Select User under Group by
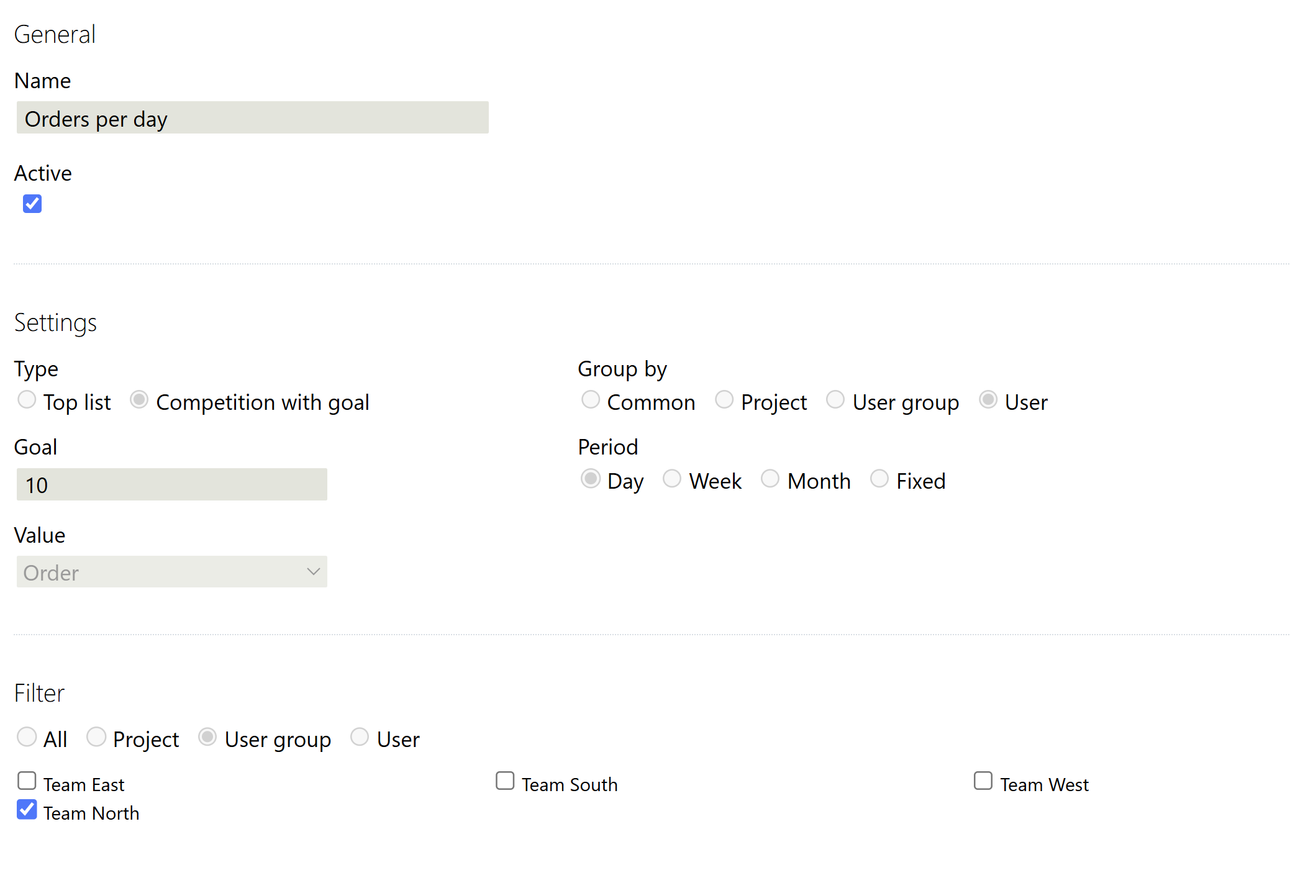Screen dimensions: 1290x883 pyautogui.click(x=988, y=400)
